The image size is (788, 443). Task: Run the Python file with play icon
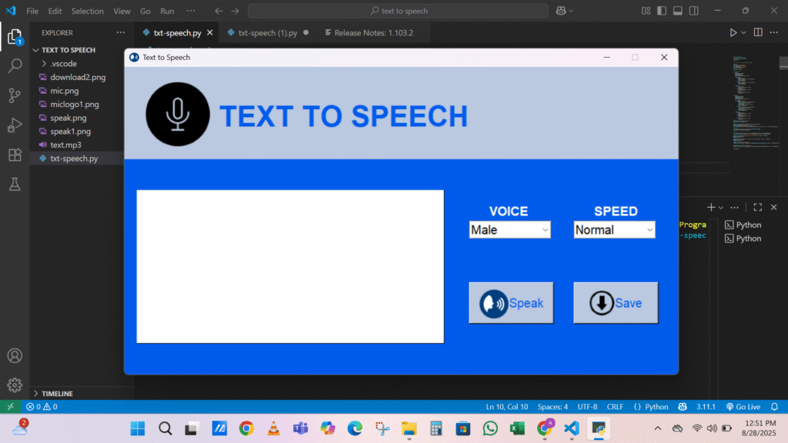[x=733, y=32]
